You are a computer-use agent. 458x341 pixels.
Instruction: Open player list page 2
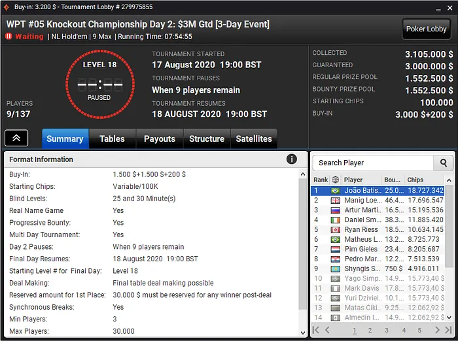point(370,331)
